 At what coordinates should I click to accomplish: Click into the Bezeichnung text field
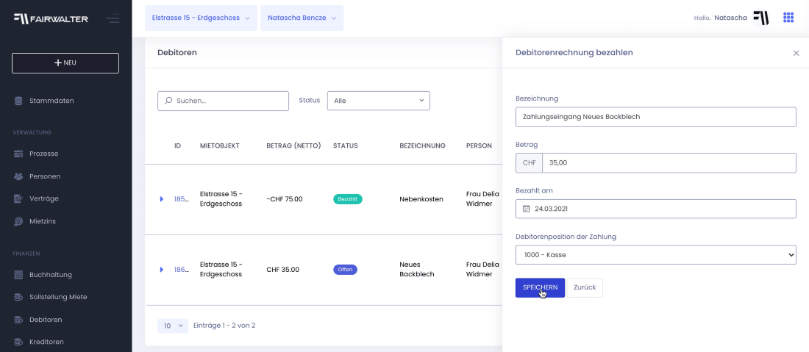[655, 117]
